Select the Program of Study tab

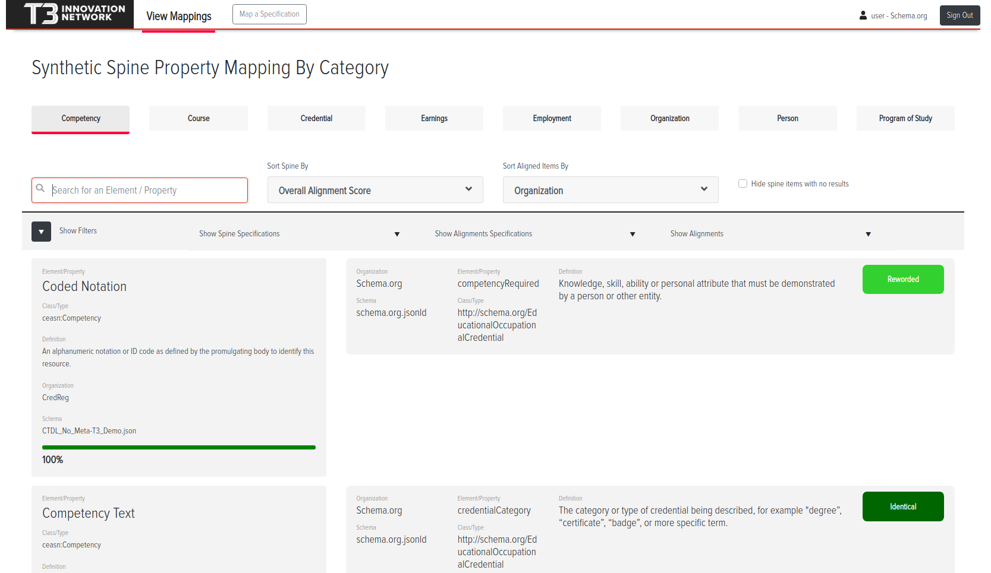pyautogui.click(x=905, y=118)
